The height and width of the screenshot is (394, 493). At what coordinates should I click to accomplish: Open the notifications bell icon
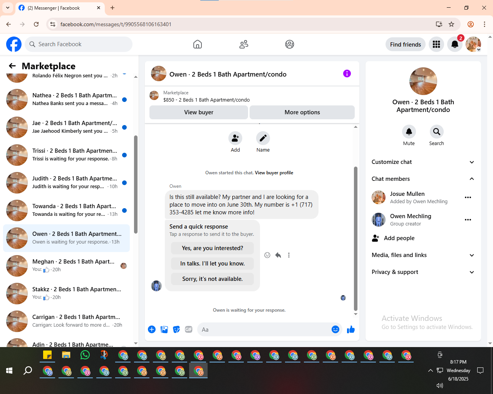455,44
